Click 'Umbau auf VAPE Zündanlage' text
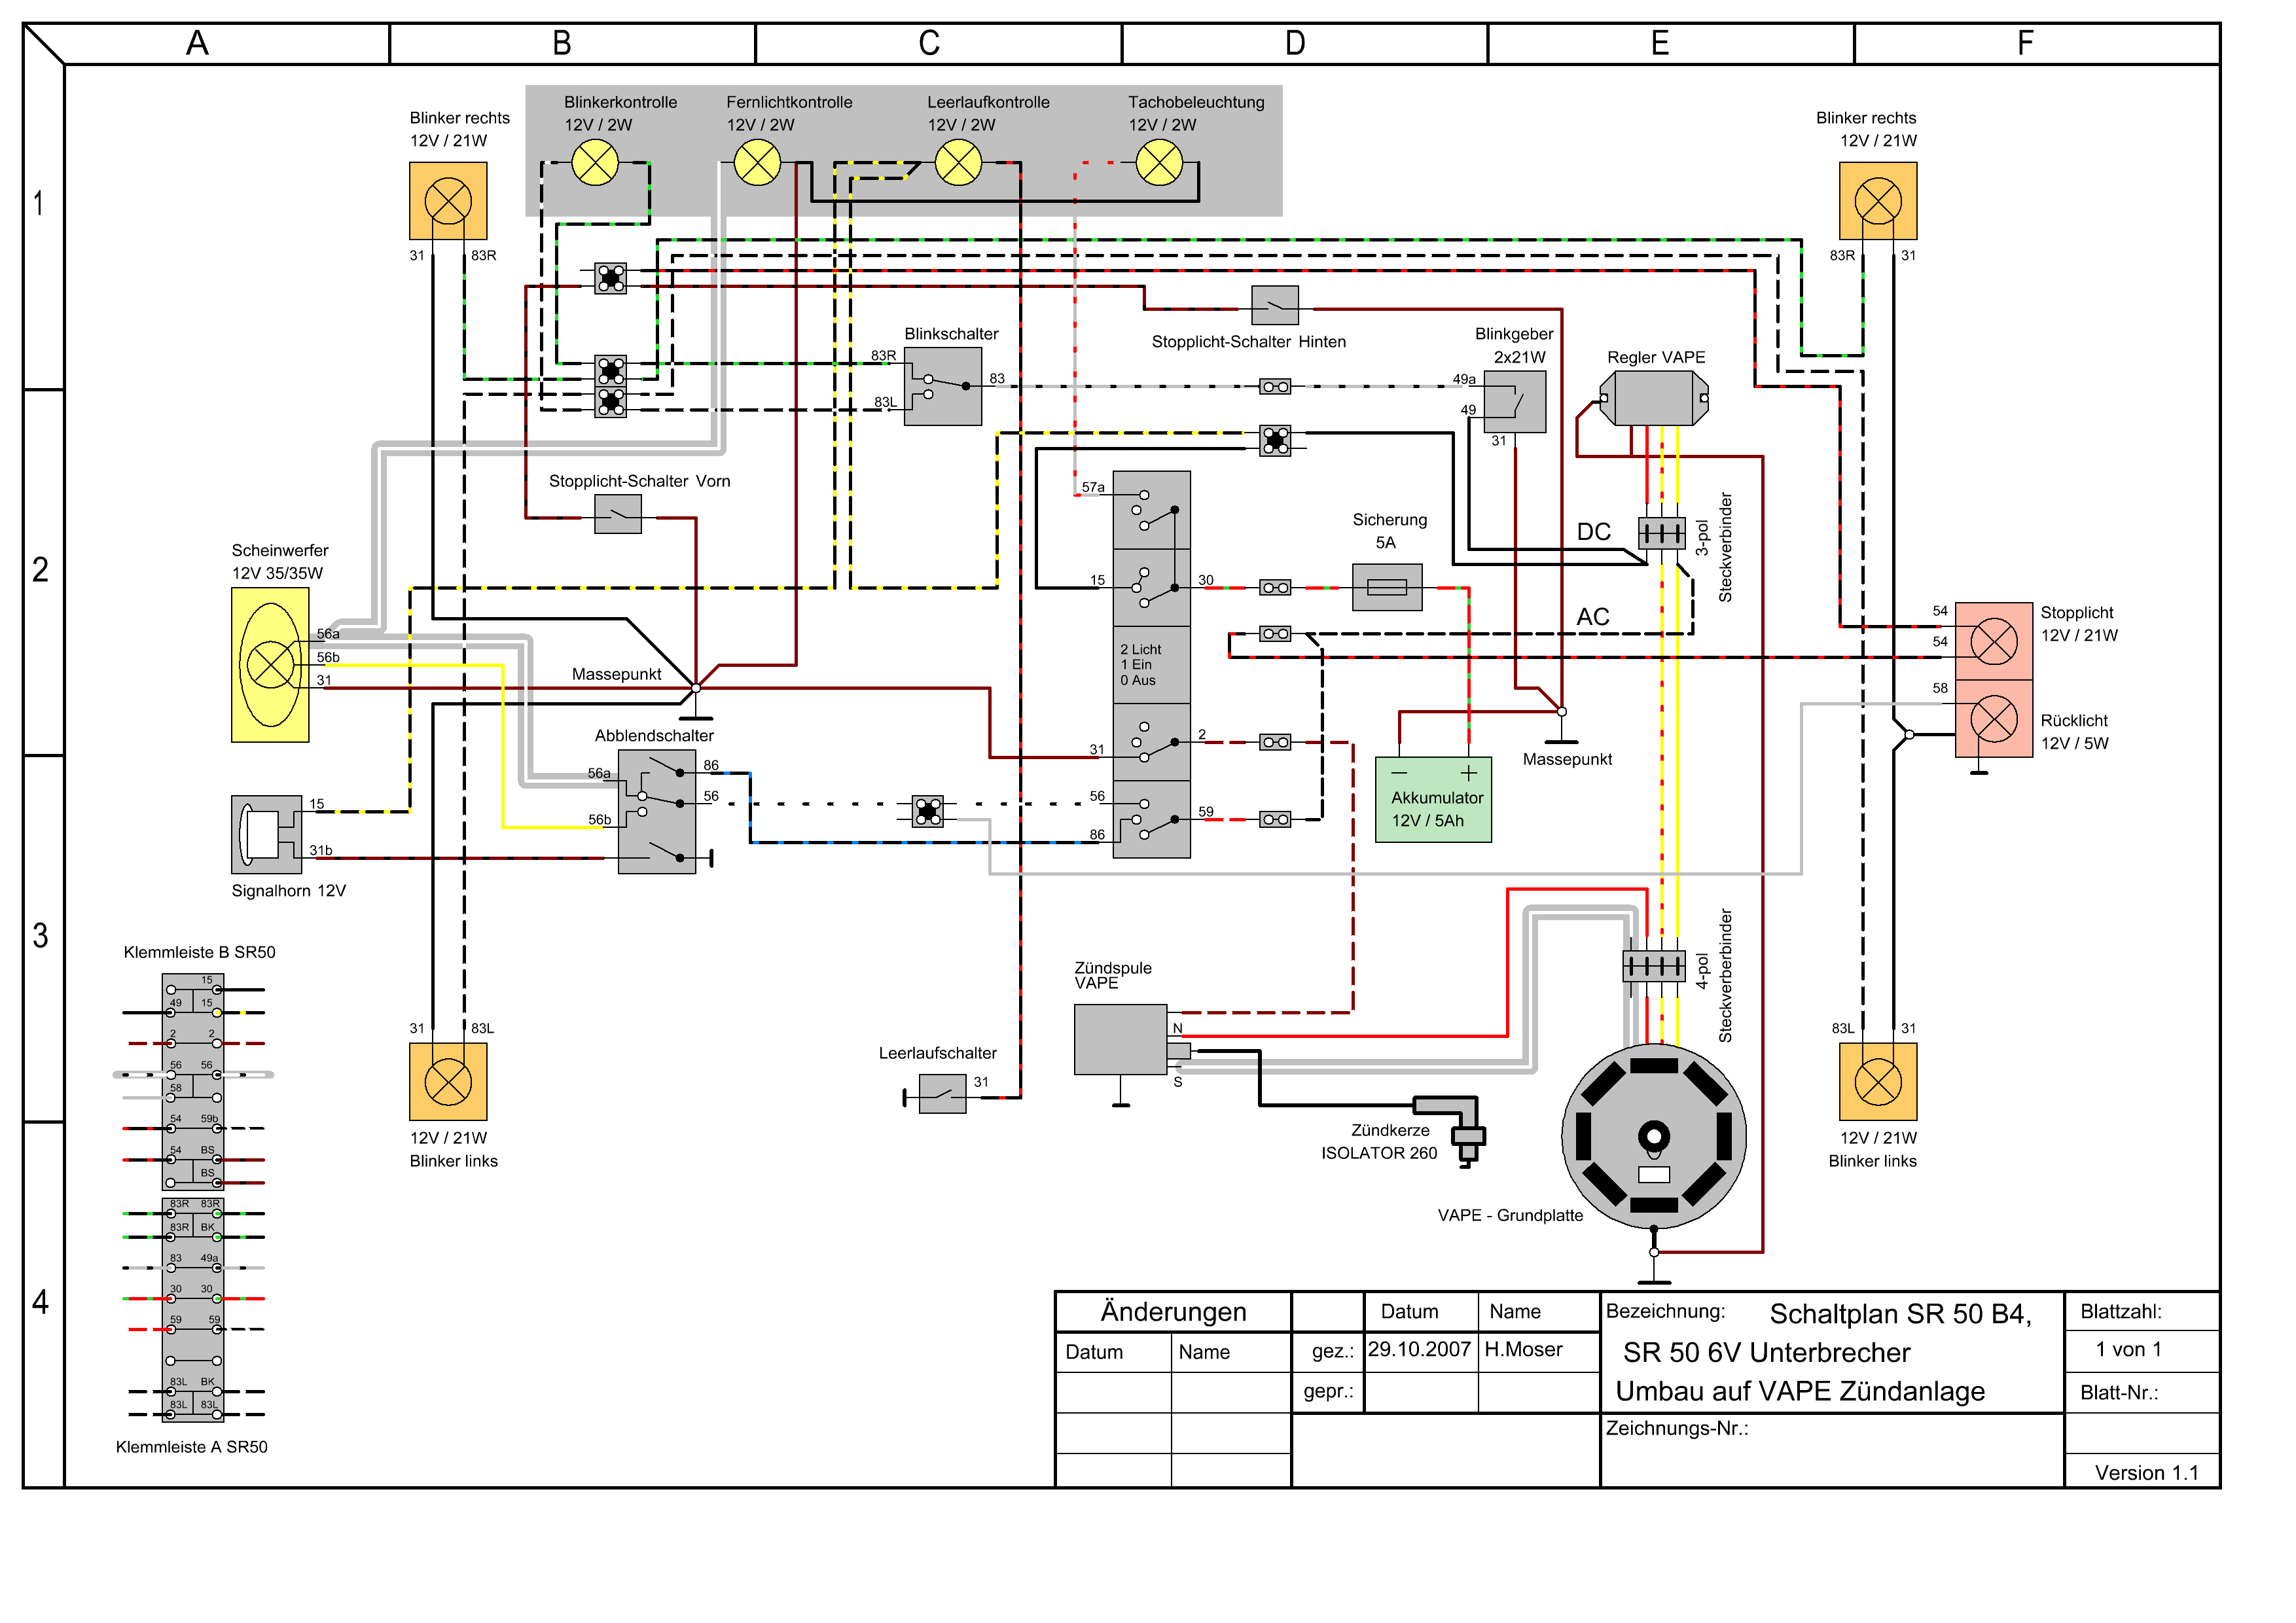The height and width of the screenshot is (1623, 2296). tap(1800, 1391)
